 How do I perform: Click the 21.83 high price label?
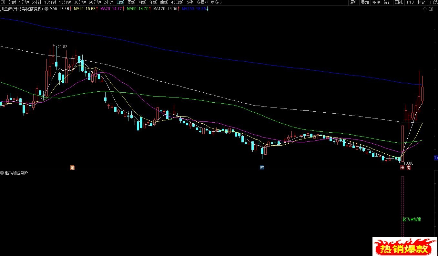62,47
